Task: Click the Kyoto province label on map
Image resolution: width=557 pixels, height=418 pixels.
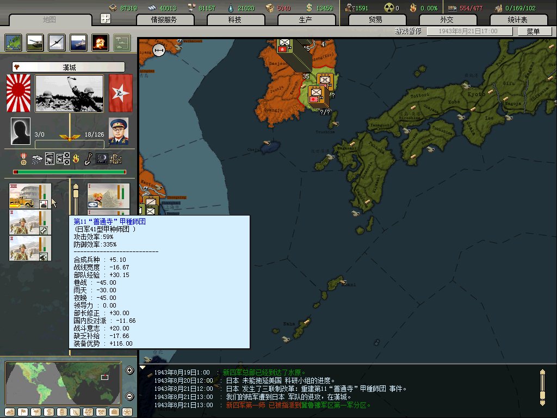Action: [x=476, y=95]
